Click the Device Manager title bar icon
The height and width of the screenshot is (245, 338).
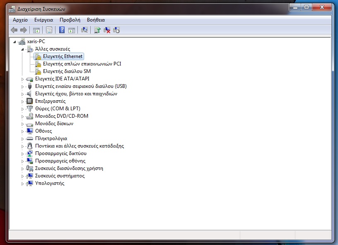12,9
